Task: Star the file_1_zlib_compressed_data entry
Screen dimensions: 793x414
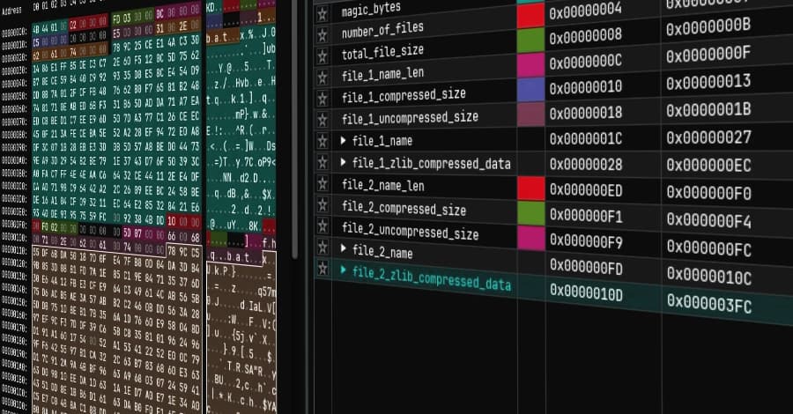Action: pyautogui.click(x=322, y=163)
